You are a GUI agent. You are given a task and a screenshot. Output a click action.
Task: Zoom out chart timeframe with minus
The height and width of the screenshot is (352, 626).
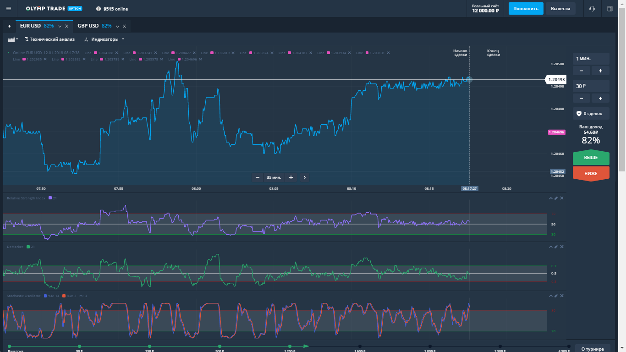click(258, 177)
